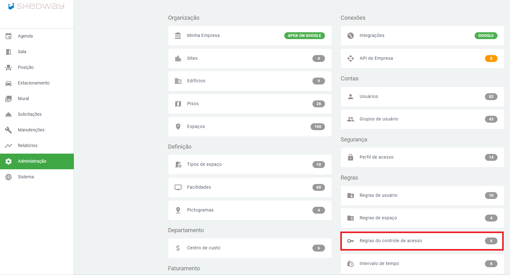Click the APEK ON GOOGLE badge
This screenshot has height=275, width=510.
(x=304, y=36)
